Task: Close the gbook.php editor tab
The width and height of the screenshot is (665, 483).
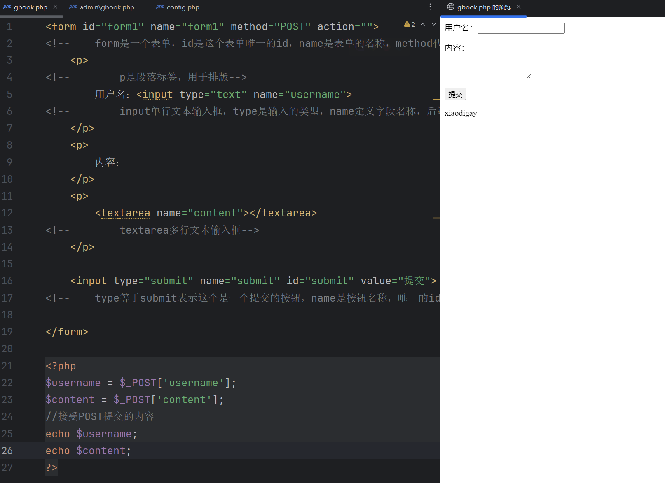Action: 55,7
